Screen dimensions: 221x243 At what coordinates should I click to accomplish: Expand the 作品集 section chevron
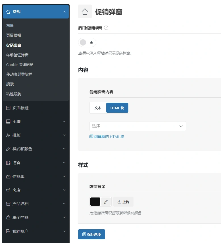64,176
